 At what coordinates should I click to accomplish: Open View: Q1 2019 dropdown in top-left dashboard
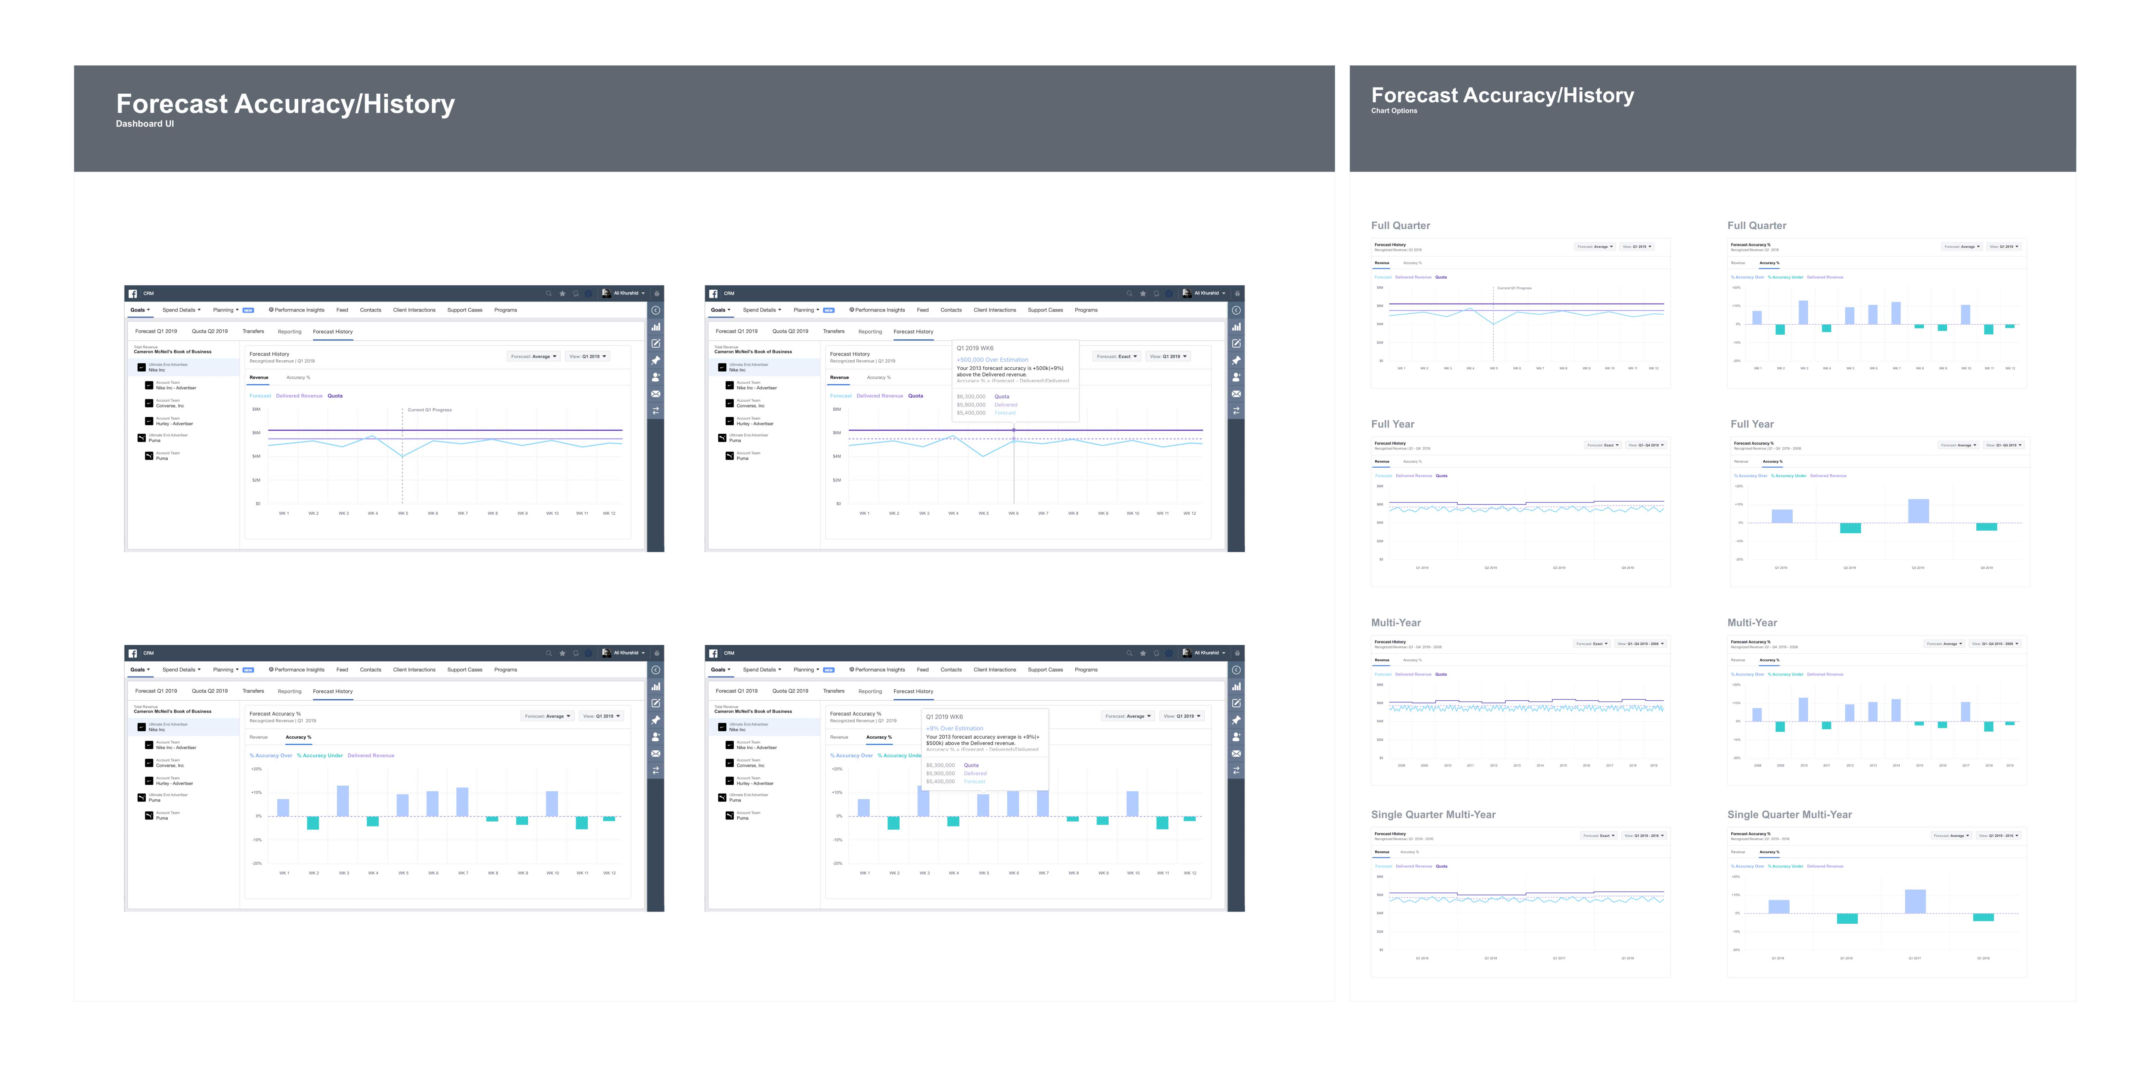(x=588, y=356)
